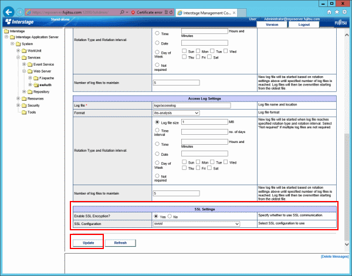The width and height of the screenshot is (352, 276).
Task: Select Not required rotation in Access Log
Action: pyautogui.click(x=157, y=176)
